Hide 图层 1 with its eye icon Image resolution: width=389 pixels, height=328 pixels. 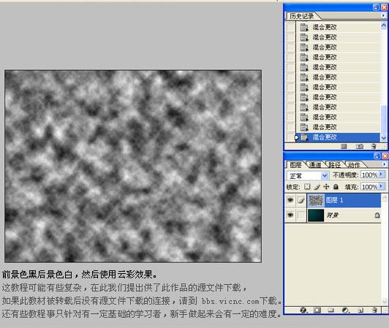pyautogui.click(x=290, y=200)
